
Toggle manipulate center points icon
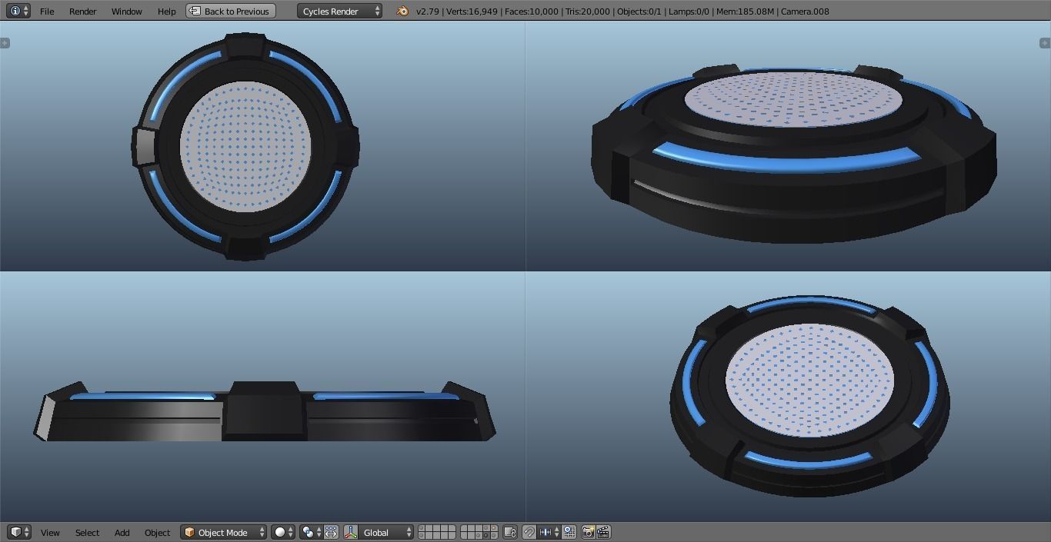[331, 532]
